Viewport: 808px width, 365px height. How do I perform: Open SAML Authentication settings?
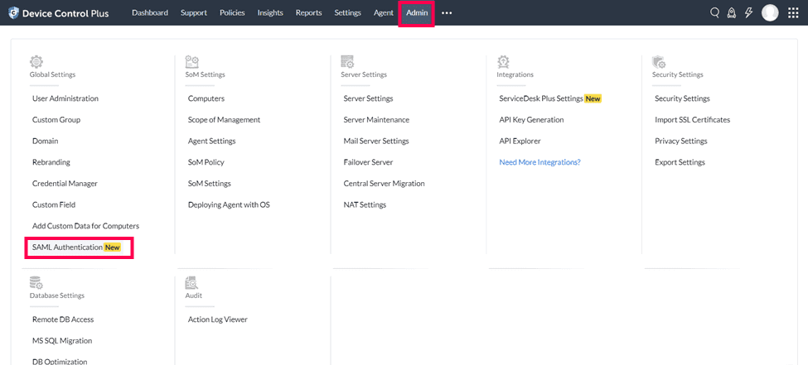tap(67, 247)
